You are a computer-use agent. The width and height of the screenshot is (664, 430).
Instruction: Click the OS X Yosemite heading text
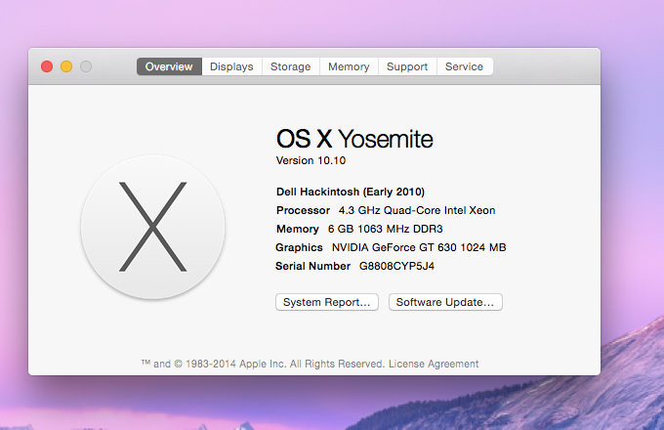(354, 138)
